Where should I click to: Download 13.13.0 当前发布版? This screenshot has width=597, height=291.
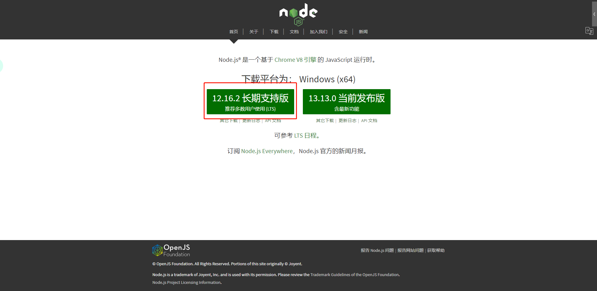[x=347, y=102]
